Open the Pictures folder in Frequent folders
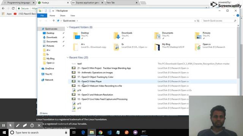The image size is (243, 136). pos(203,36)
